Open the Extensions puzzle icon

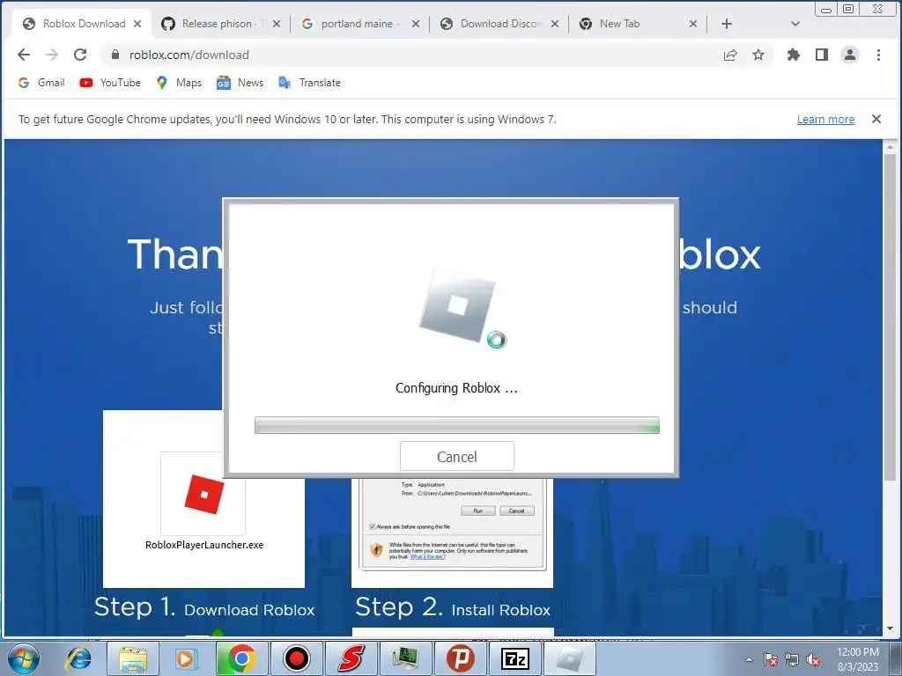click(794, 55)
